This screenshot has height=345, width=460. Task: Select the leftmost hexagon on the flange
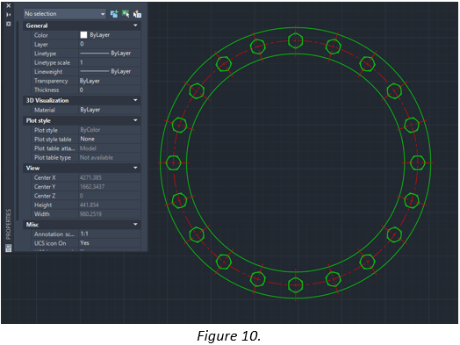pyautogui.click(x=174, y=162)
